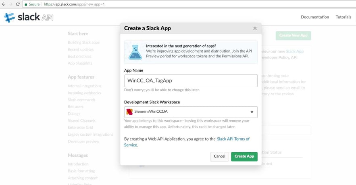The image size is (356, 185).
Task: Click the Slack logo icon
Action: pos(9,17)
